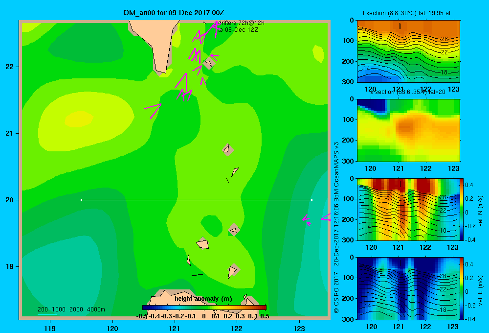Click the 0.4 tick on the vel. N scale
Viewport: 489px width, 333px height.
pos(469,185)
